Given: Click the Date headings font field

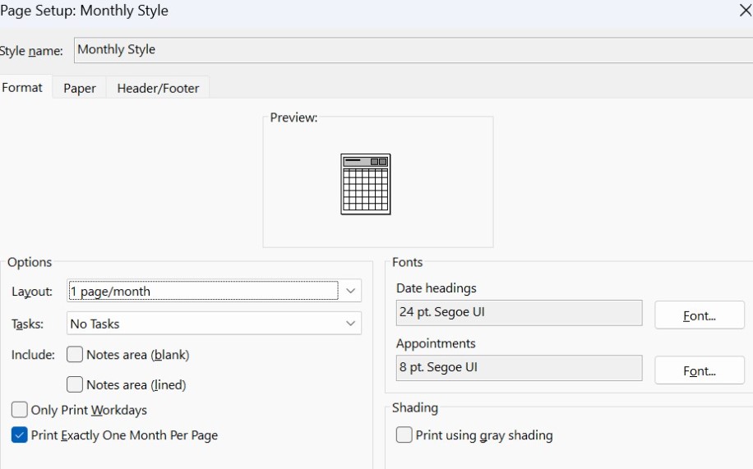Looking at the screenshot, I should (519, 312).
